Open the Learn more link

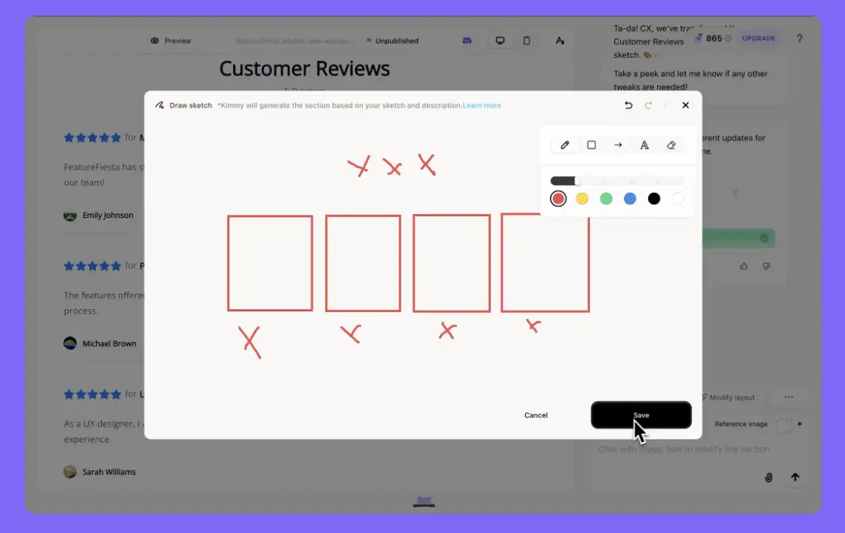(x=481, y=106)
